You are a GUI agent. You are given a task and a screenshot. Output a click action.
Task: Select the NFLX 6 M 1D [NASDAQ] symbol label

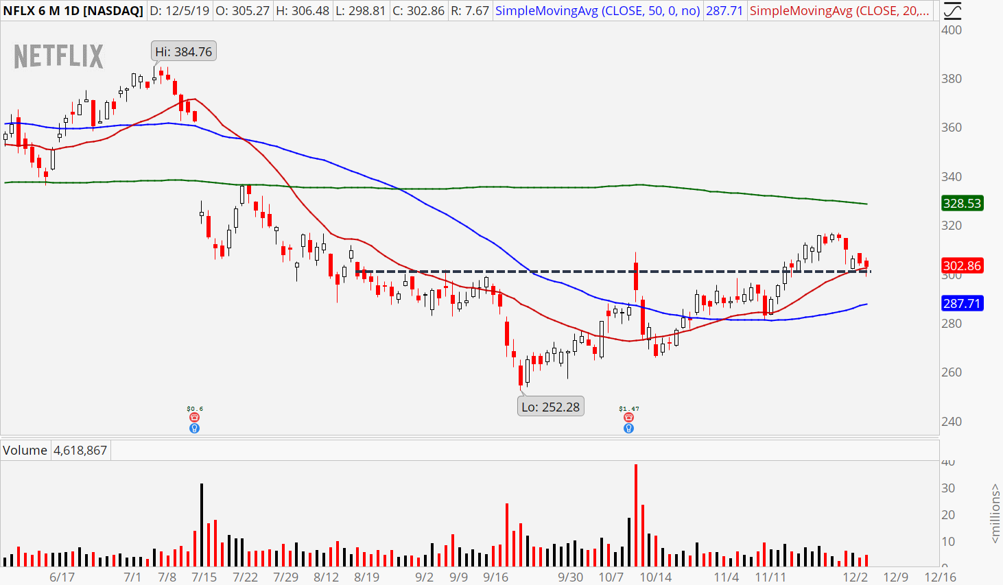point(73,11)
